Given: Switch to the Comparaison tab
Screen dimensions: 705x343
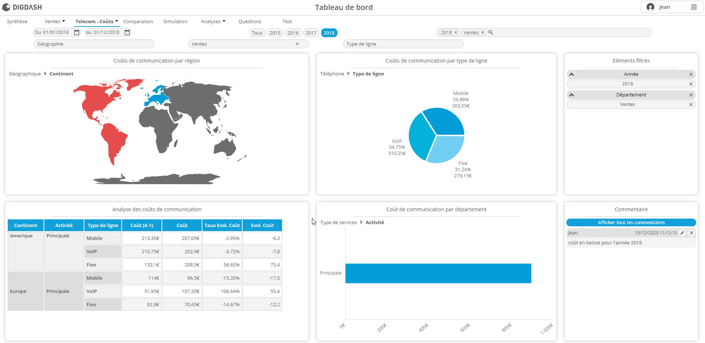Looking at the screenshot, I should pos(138,21).
